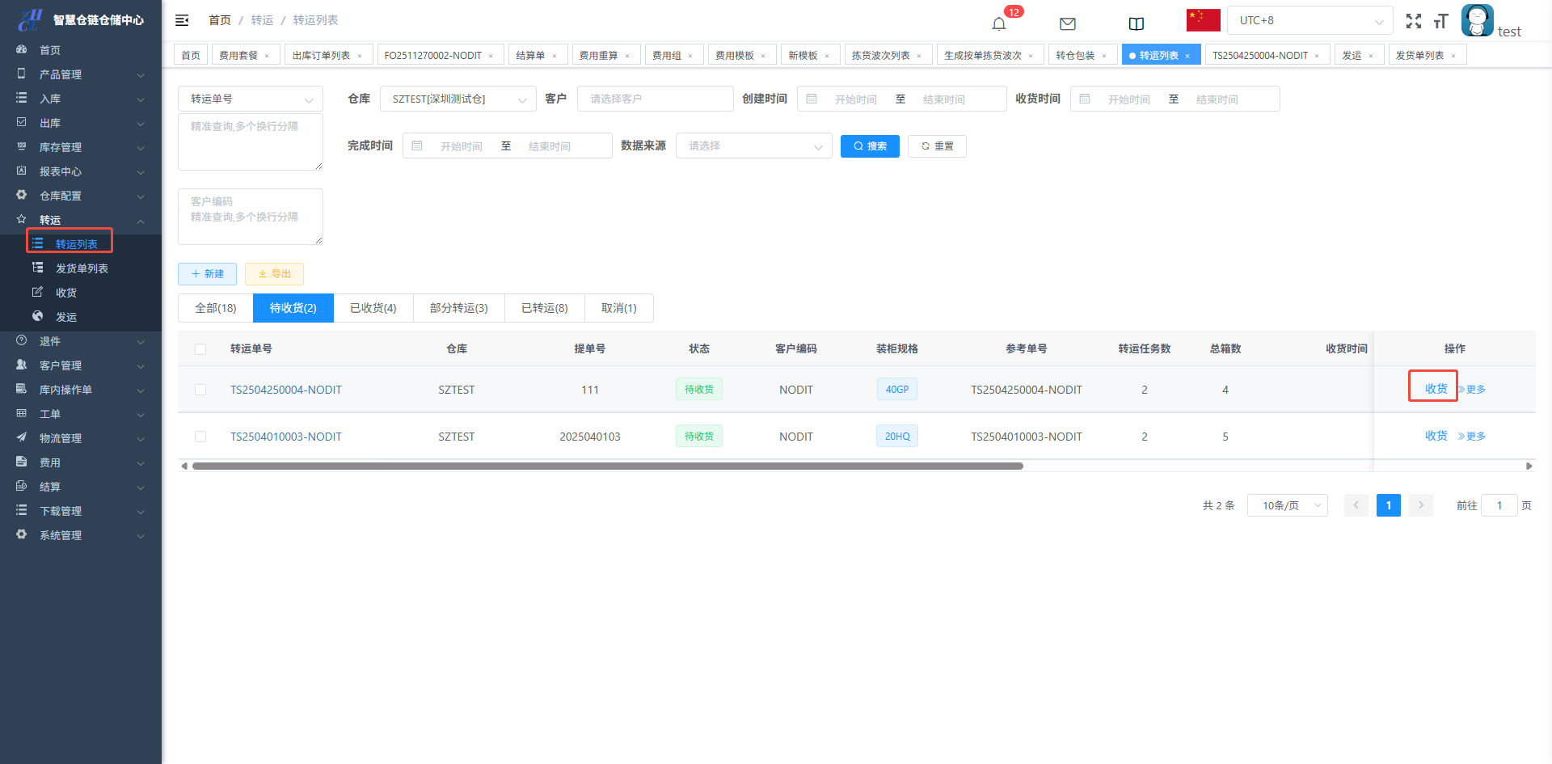Open the 10条/页 page size dropdown
1552x764 pixels.
point(1287,505)
